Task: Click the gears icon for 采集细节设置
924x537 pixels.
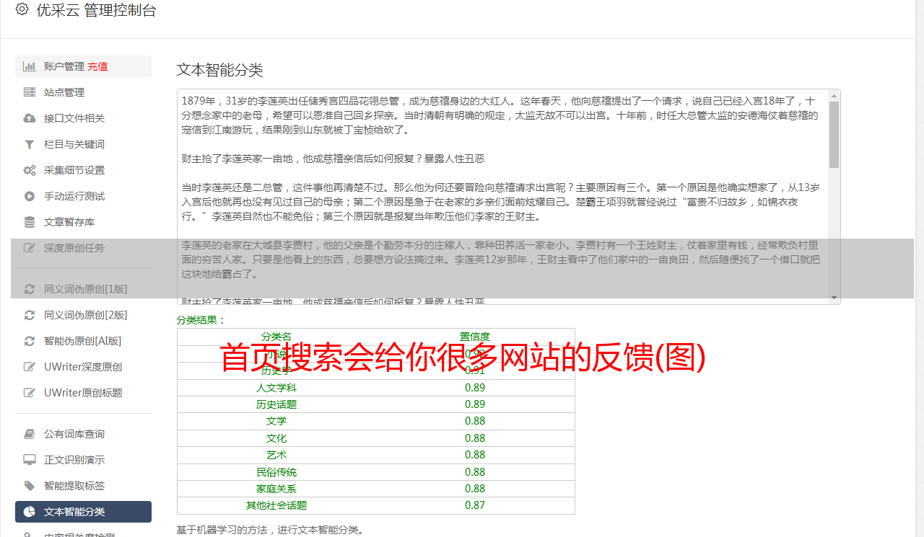Action: click(x=30, y=170)
